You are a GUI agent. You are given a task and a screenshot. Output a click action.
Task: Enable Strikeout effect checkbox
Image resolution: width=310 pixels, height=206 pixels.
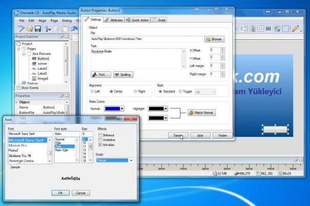pos(100,135)
